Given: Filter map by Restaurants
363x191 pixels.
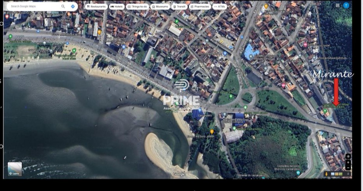Looking at the screenshot, I should 96,7.
